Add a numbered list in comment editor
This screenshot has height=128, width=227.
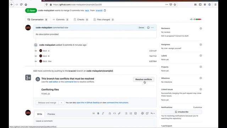pyautogui.click(x=131, y=113)
